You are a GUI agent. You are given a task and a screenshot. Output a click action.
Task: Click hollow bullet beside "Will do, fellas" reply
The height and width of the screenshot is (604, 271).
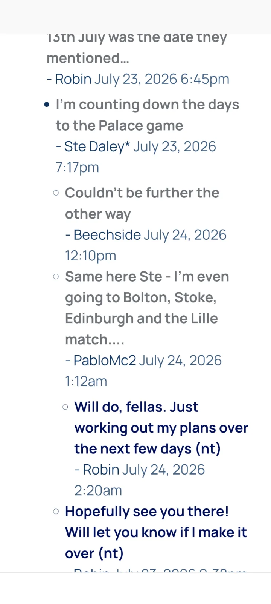pyautogui.click(x=65, y=407)
